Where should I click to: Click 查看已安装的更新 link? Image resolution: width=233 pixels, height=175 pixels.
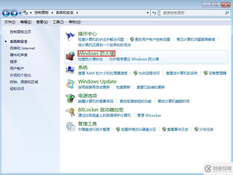[x=150, y=87]
